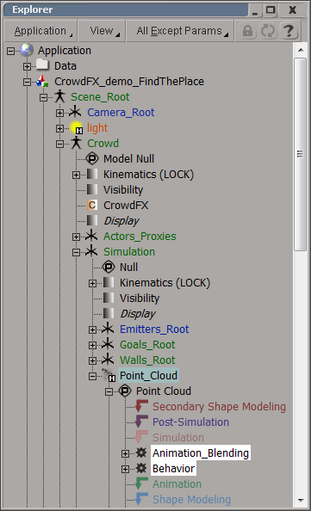Click the yellow light icon
This screenshot has width=311, height=511.
click(77, 127)
